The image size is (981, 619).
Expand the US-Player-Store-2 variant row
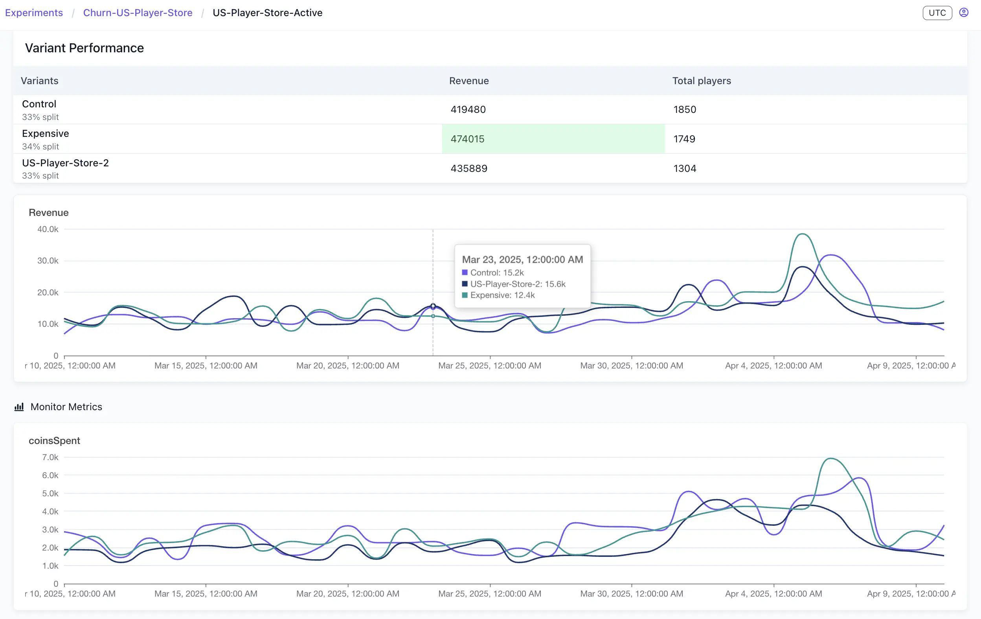pos(65,168)
